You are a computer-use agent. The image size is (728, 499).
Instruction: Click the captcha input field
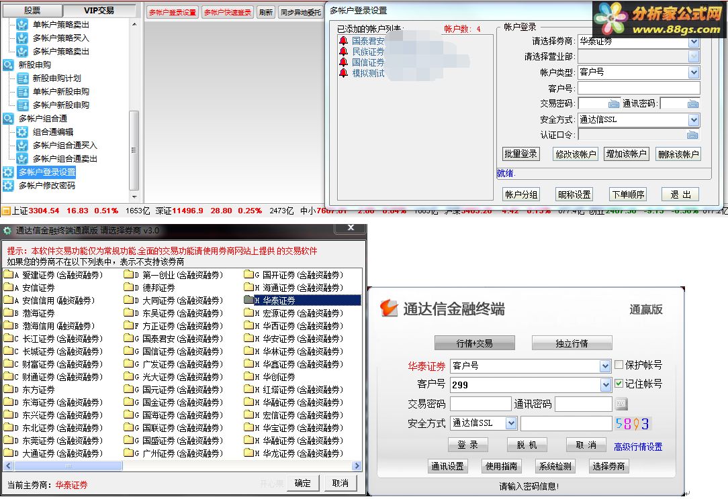(x=566, y=423)
